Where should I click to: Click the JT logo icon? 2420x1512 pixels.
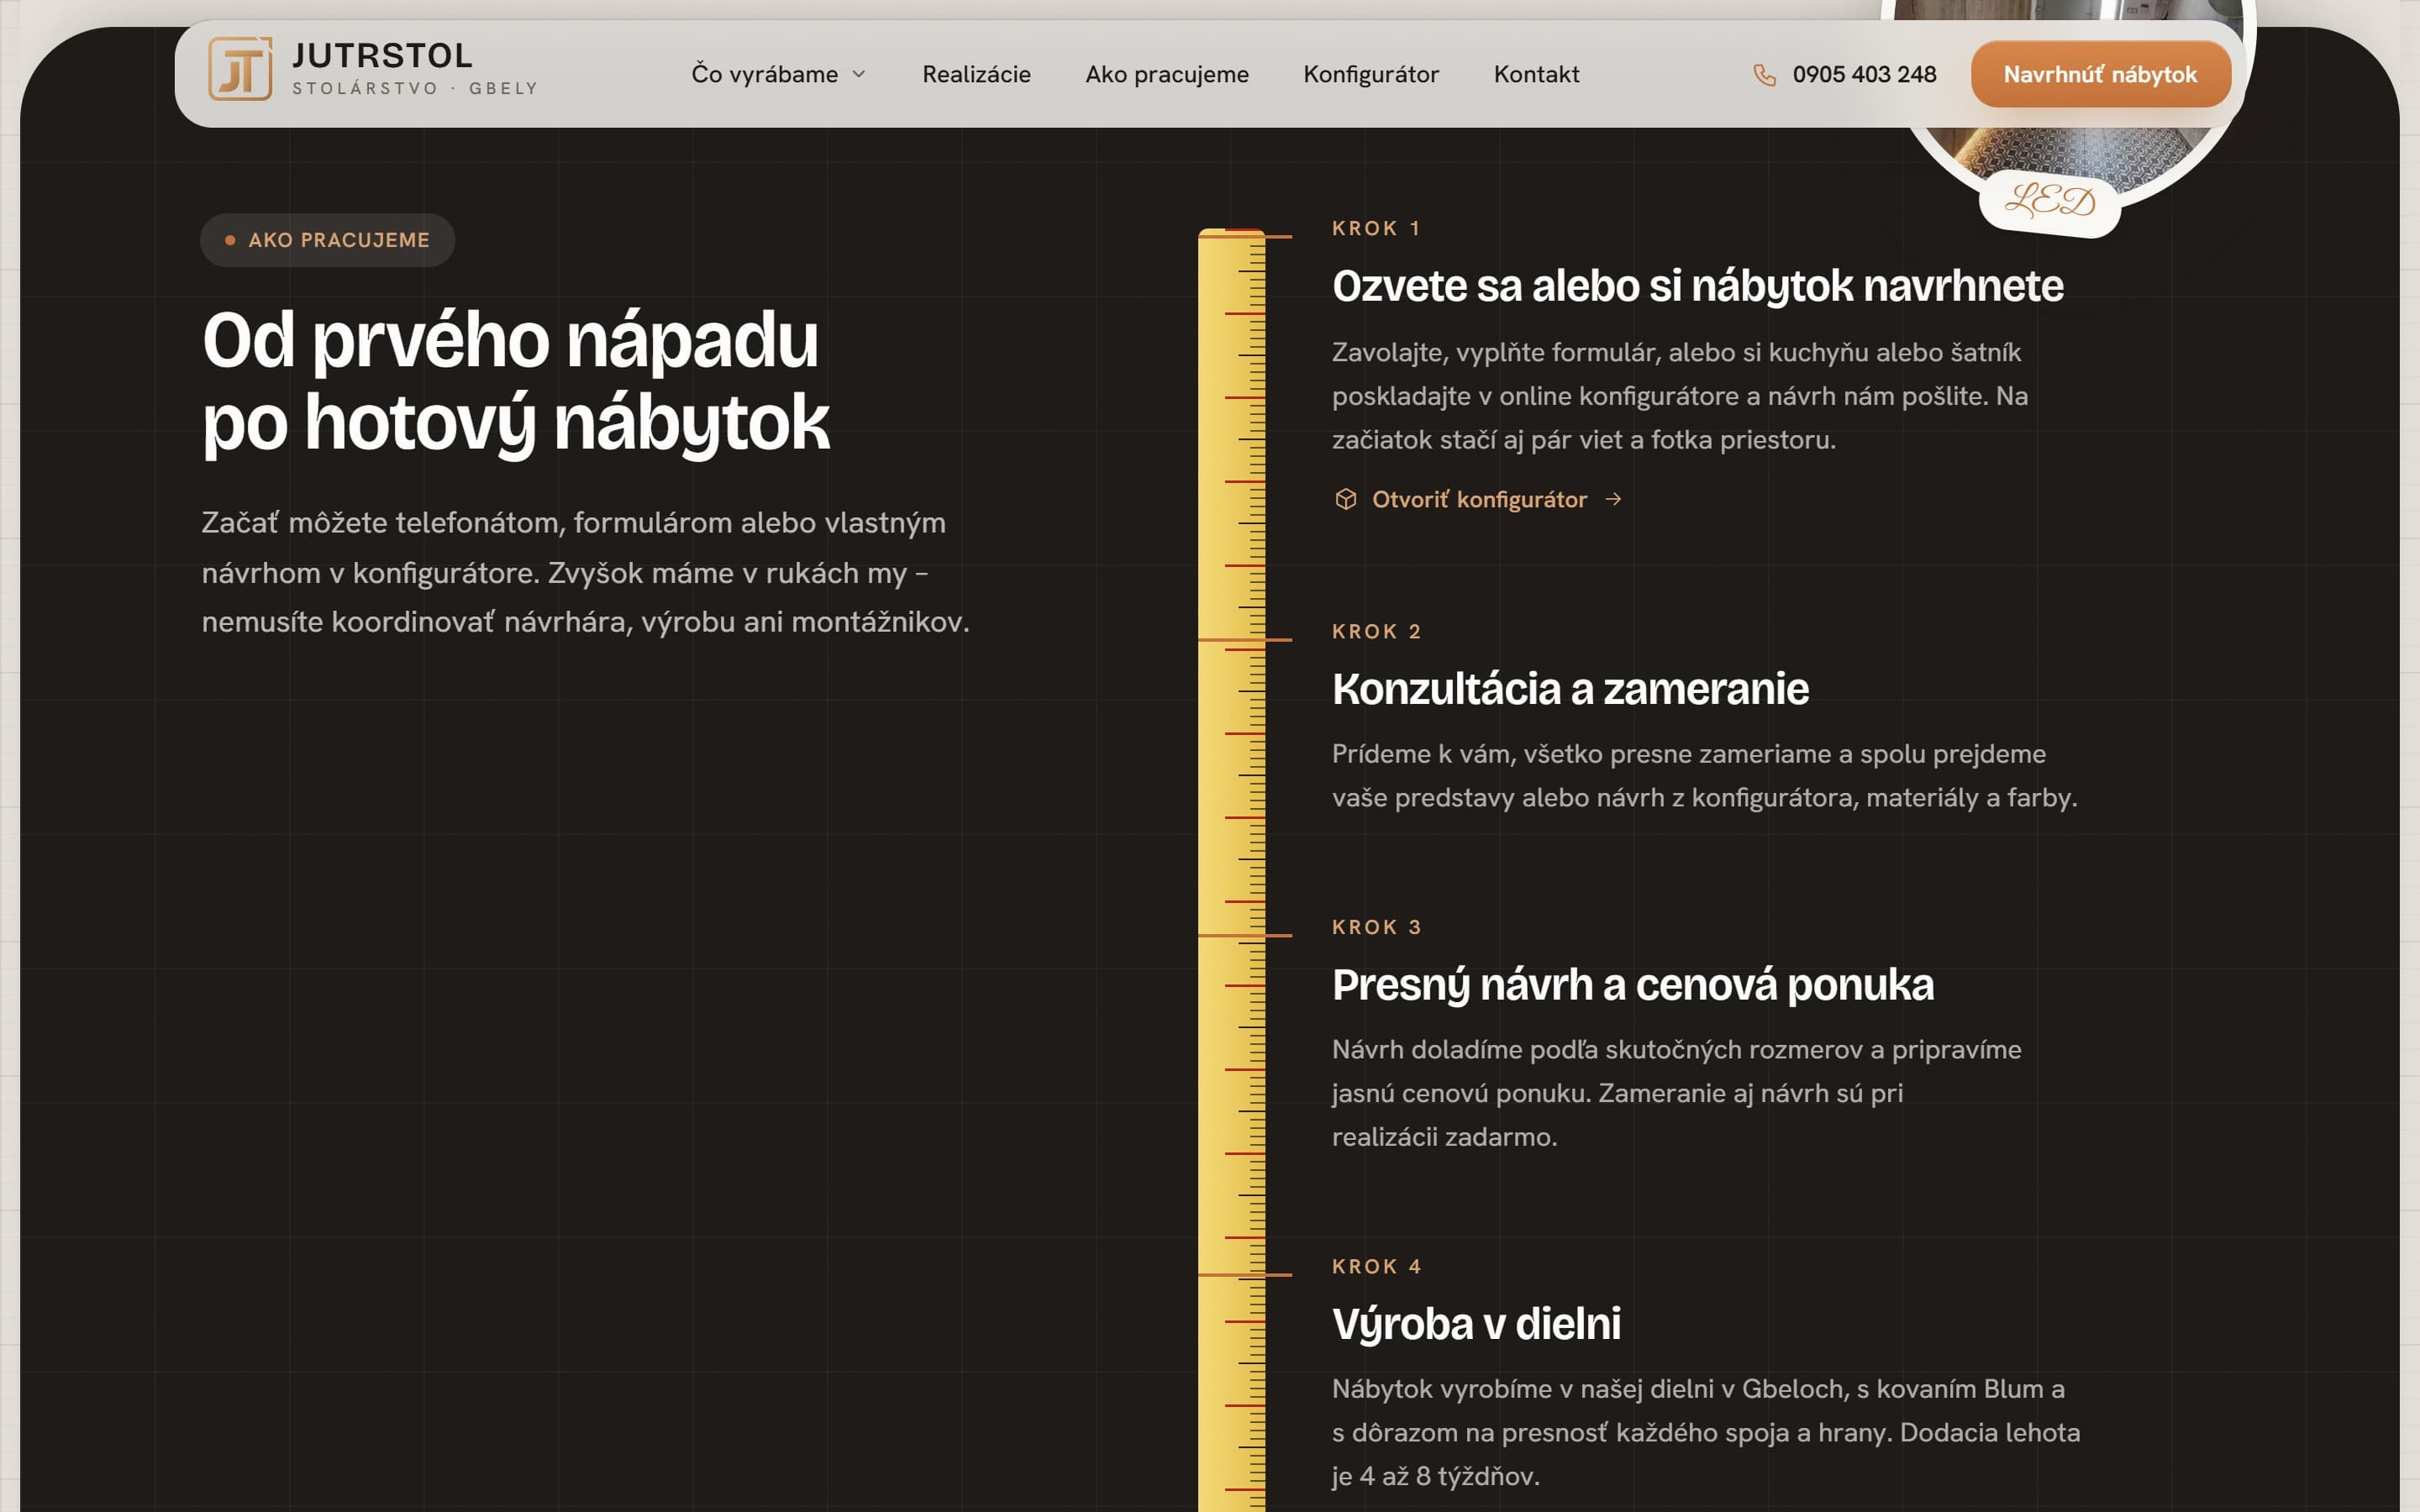pyautogui.click(x=240, y=69)
